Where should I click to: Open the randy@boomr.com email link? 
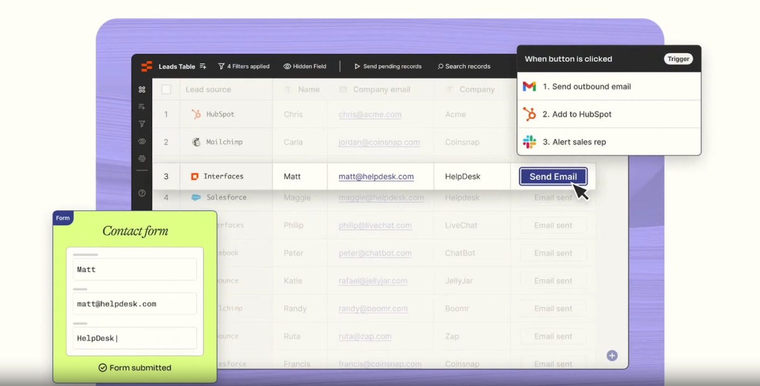pyautogui.click(x=373, y=308)
